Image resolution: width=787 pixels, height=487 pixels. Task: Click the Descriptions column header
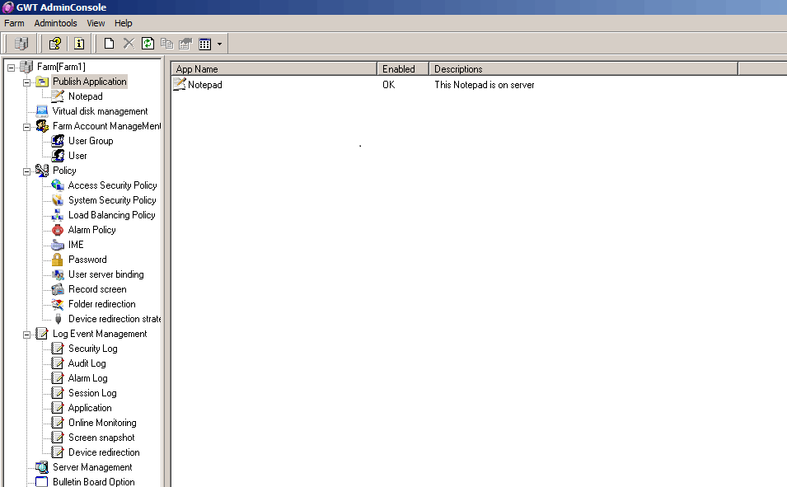click(583, 69)
